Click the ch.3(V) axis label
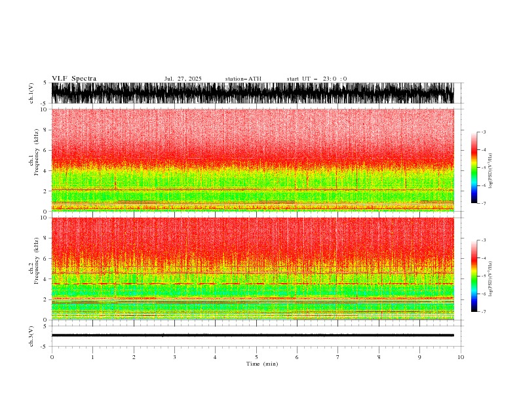519x401 pixels. tap(31, 336)
